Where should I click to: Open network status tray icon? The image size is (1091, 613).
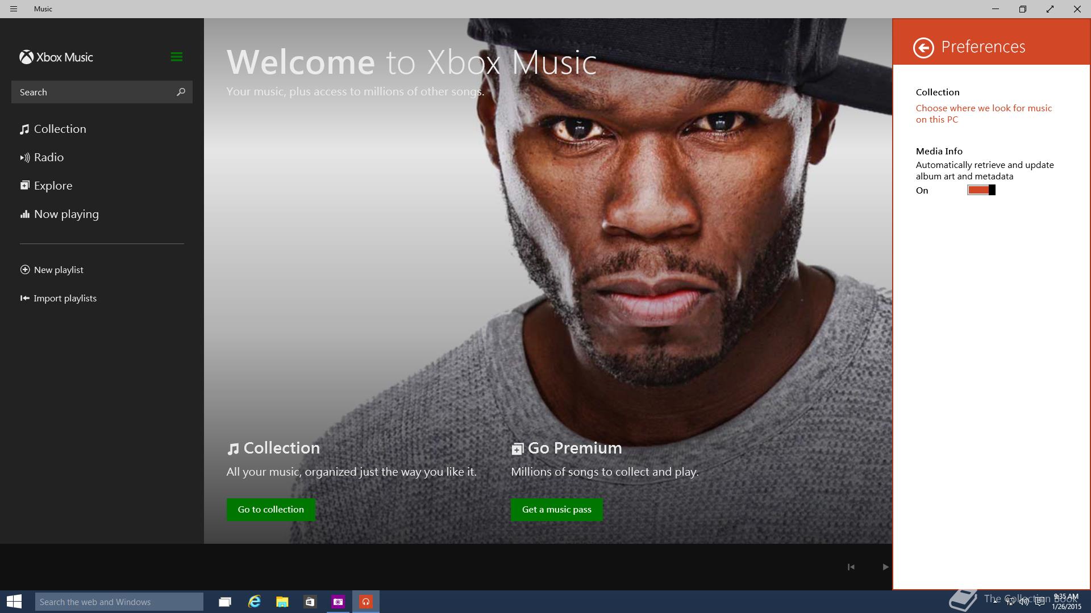pos(1010,602)
